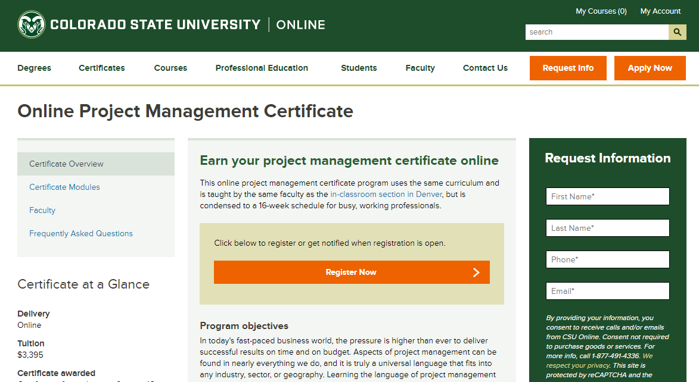The width and height of the screenshot is (699, 382).
Task: Open the Contact Us page
Action: (484, 68)
